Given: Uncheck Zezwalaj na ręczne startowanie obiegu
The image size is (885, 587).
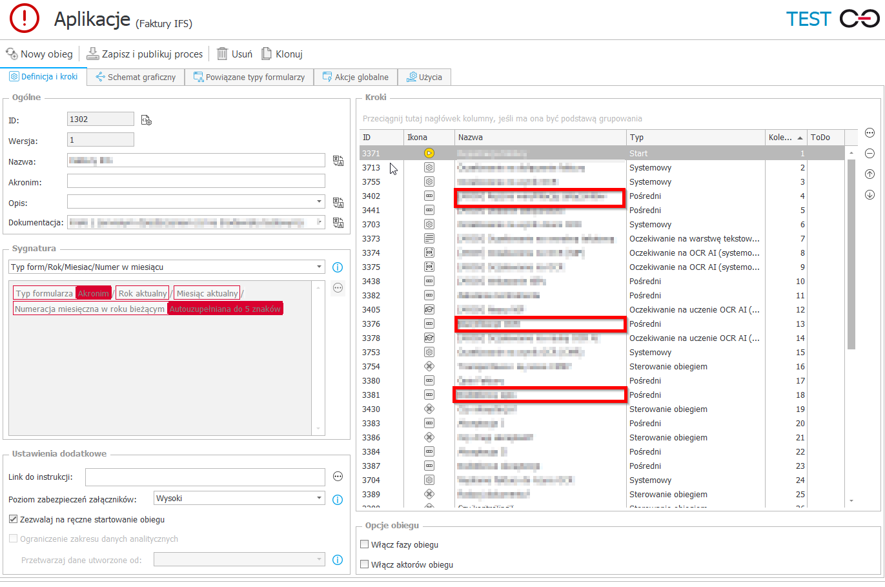Looking at the screenshot, I should point(14,519).
